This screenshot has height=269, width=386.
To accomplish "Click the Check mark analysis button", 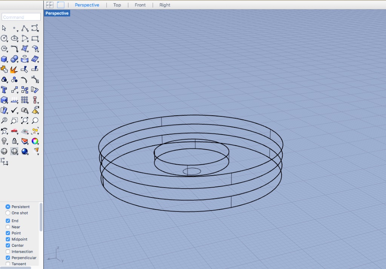I will [14, 110].
